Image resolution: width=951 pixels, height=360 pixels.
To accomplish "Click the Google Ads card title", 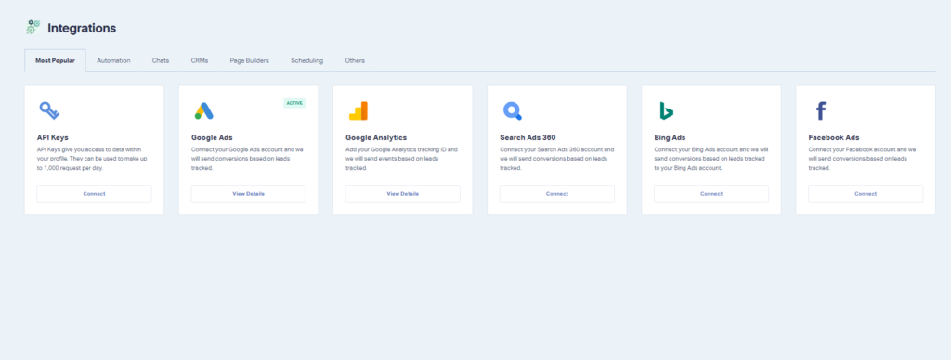I will pyautogui.click(x=212, y=137).
